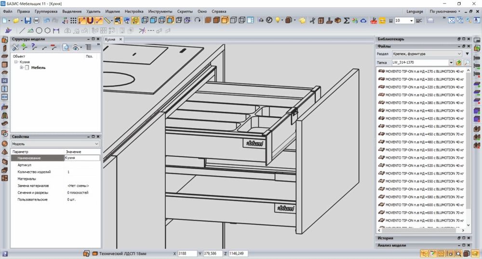Click the Save (floppy disk) icon
Image resolution: width=482 pixels, height=259 pixels.
(x=27, y=21)
